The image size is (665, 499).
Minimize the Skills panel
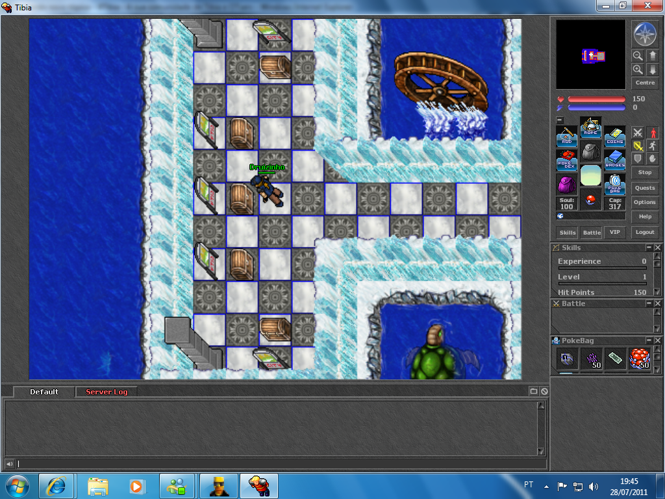649,248
